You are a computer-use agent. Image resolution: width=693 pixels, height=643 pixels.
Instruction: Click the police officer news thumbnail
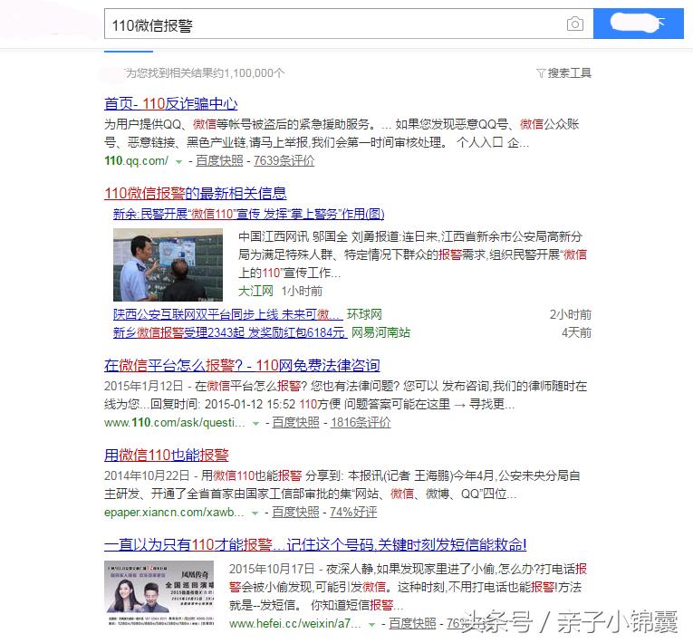point(168,264)
